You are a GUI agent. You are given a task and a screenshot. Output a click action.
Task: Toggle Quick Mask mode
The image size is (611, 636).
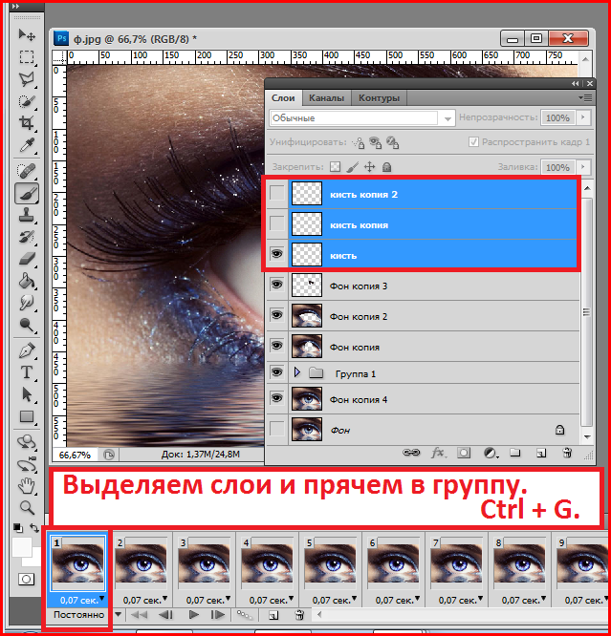[x=27, y=580]
